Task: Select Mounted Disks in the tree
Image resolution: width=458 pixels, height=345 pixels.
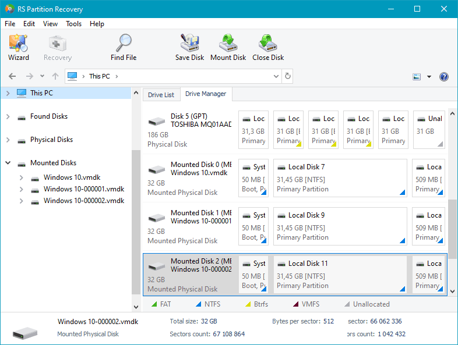Action: click(53, 163)
